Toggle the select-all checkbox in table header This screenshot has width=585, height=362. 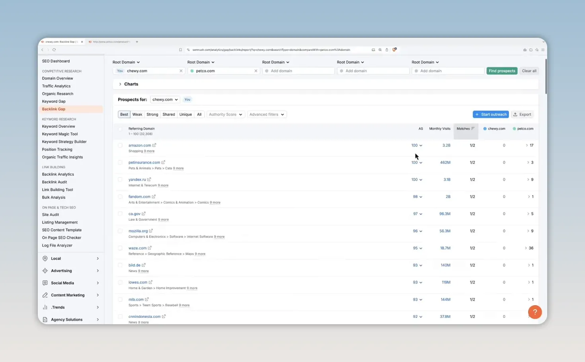point(120,129)
